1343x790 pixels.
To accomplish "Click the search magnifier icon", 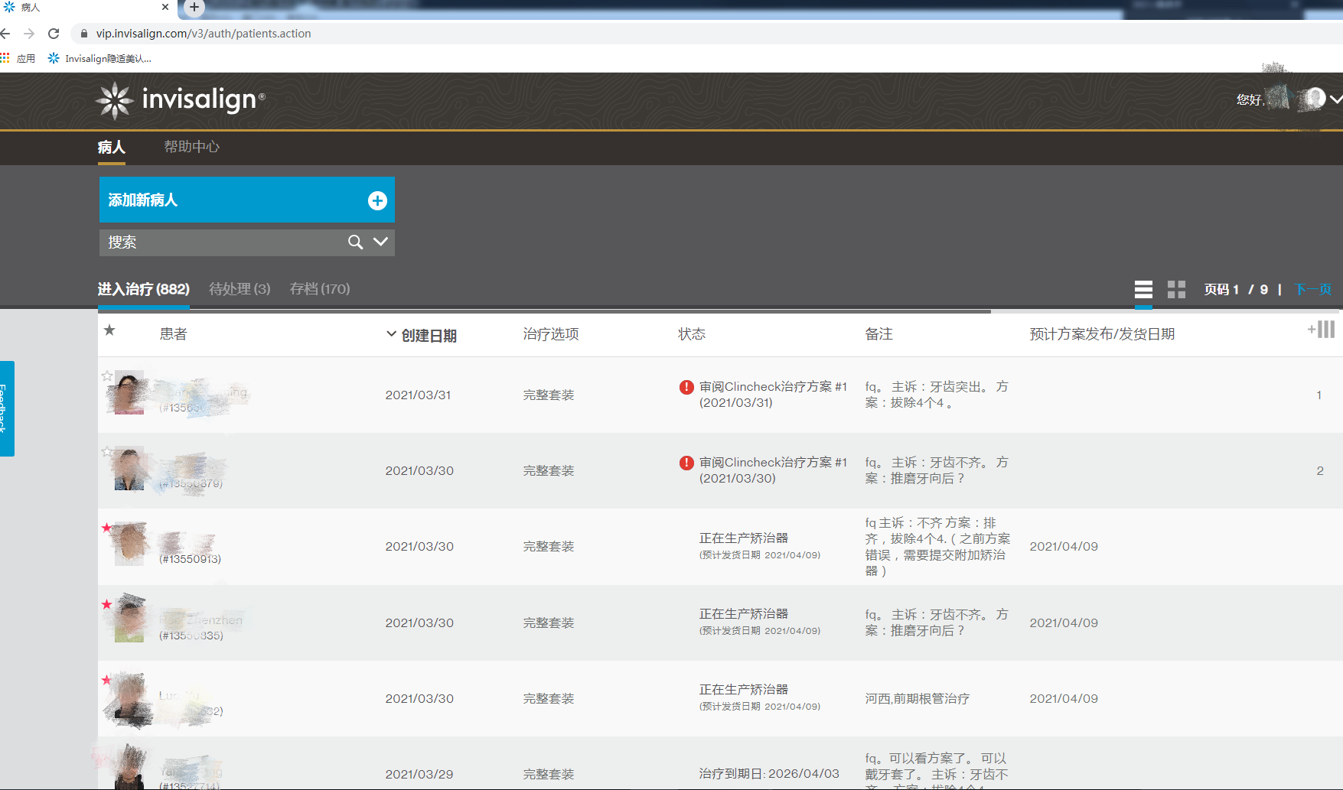I will (355, 242).
